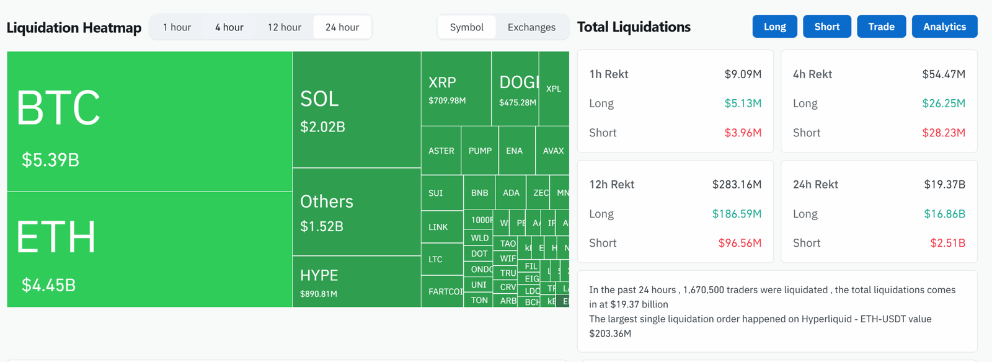Open the Trade page
This screenshot has width=992, height=362.
(881, 26)
